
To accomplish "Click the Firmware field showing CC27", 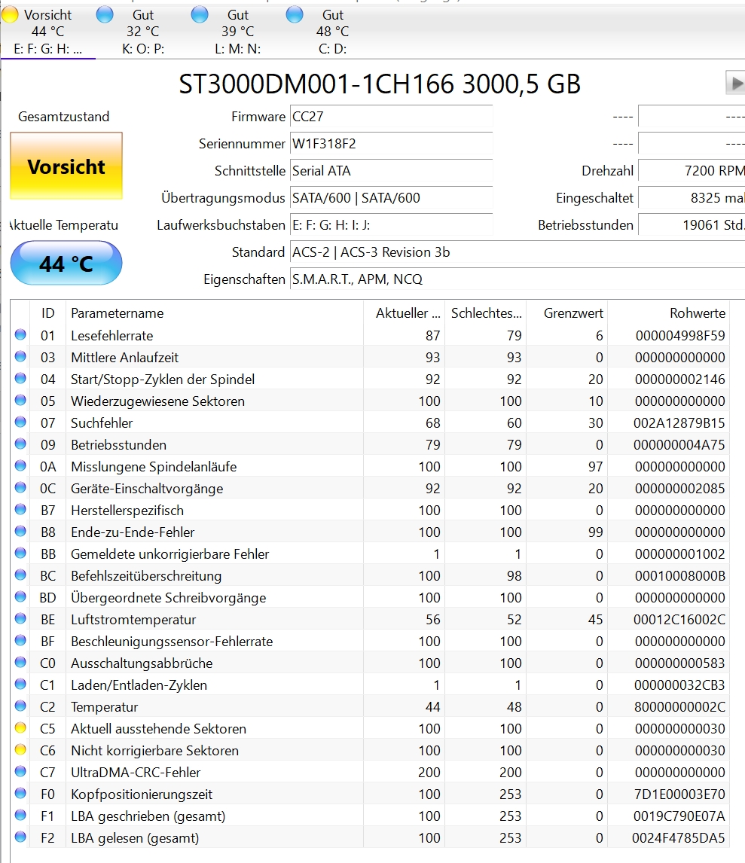I will tap(391, 117).
